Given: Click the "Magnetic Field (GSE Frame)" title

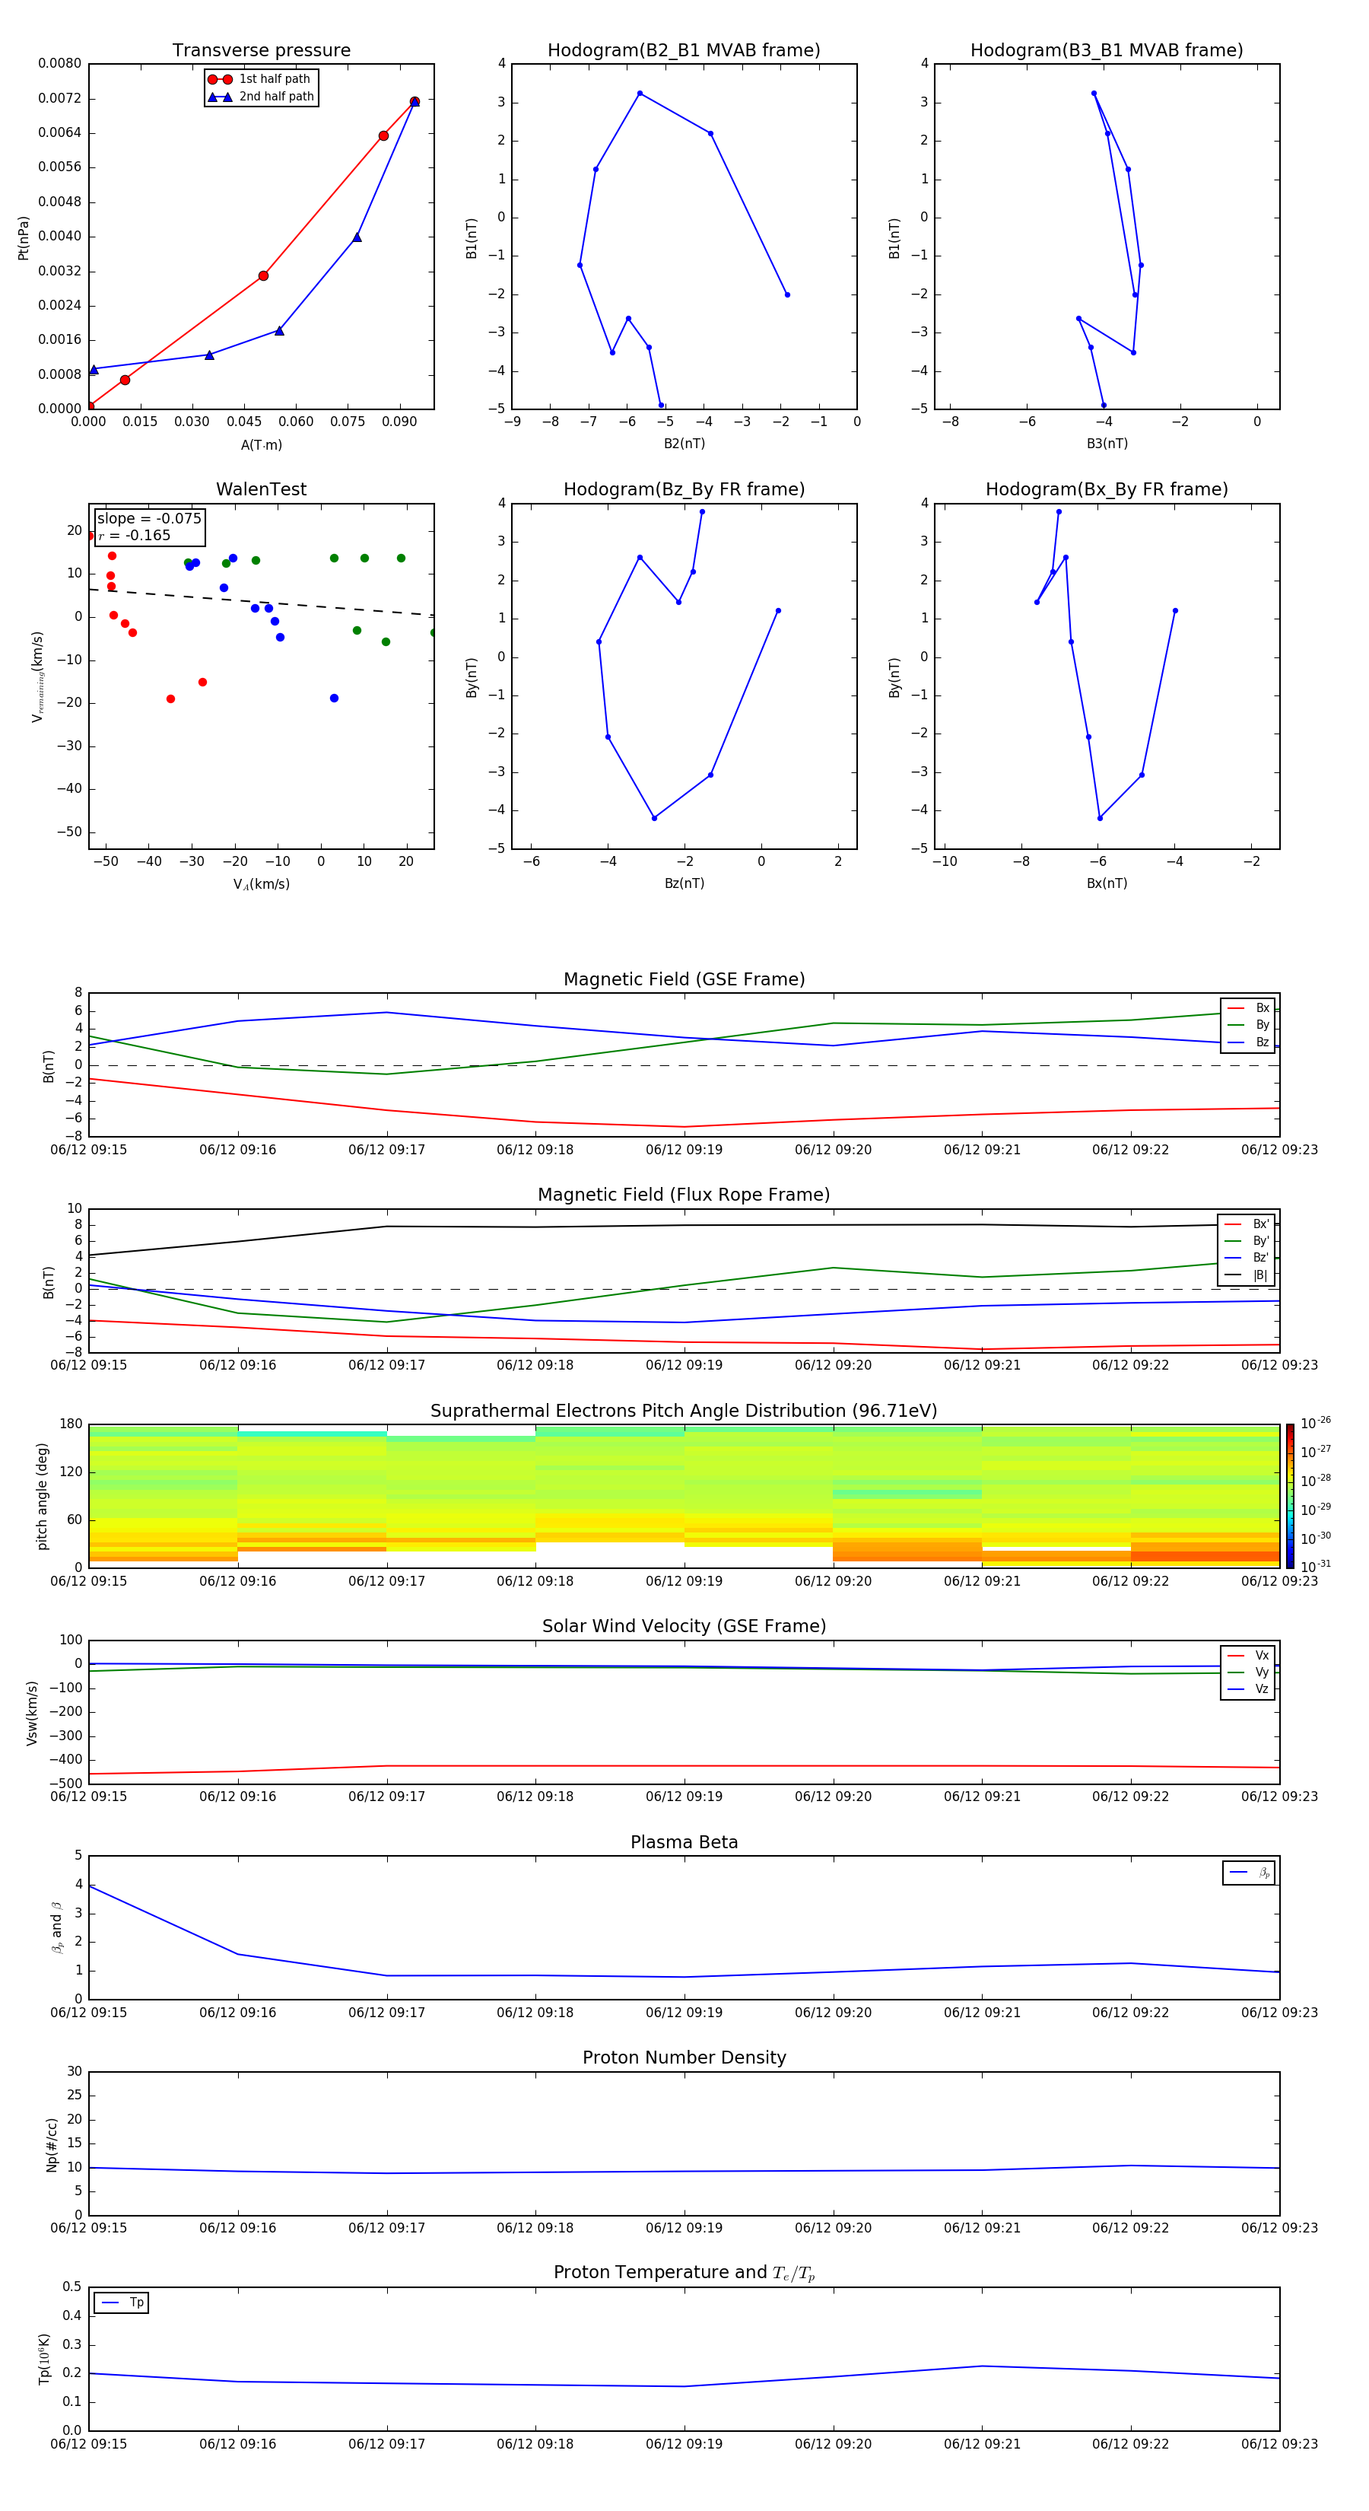Looking at the screenshot, I should coord(684,979).
